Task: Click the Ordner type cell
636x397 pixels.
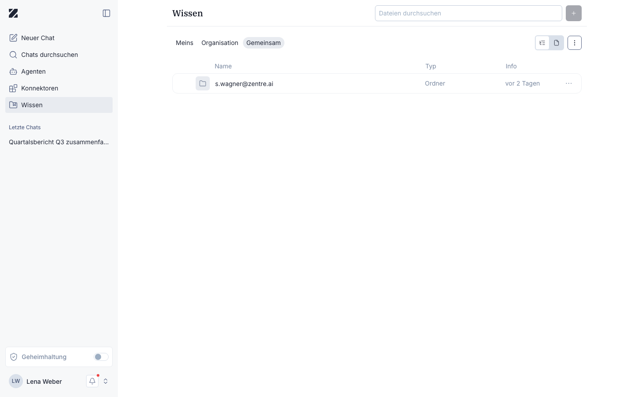Action: point(435,83)
